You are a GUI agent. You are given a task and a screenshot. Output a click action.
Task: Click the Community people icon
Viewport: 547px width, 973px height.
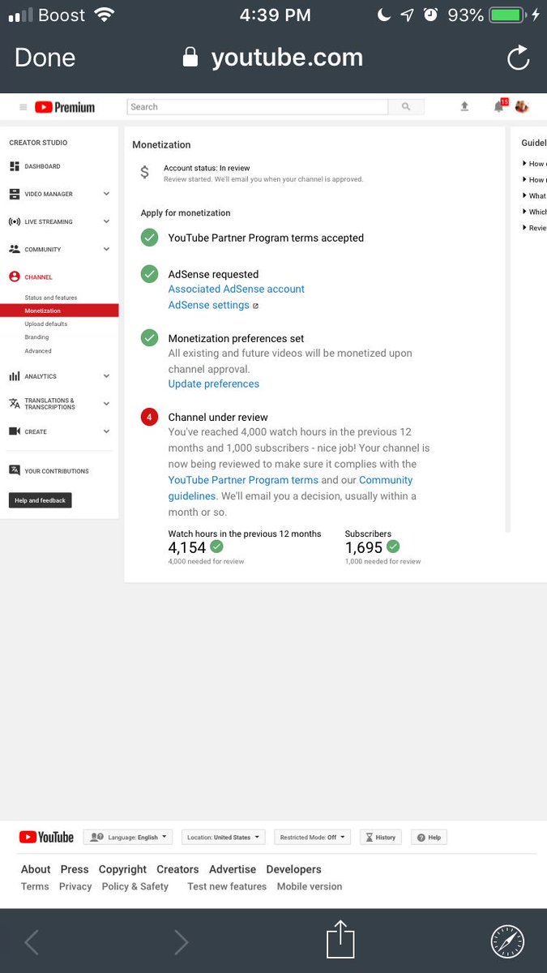tap(15, 249)
